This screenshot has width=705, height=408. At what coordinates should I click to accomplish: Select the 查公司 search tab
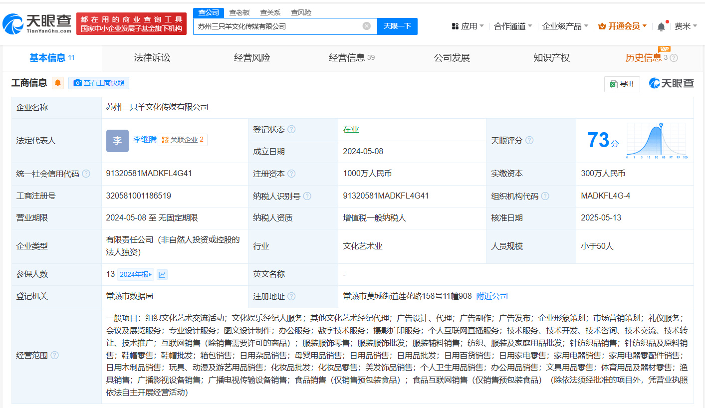pos(209,12)
